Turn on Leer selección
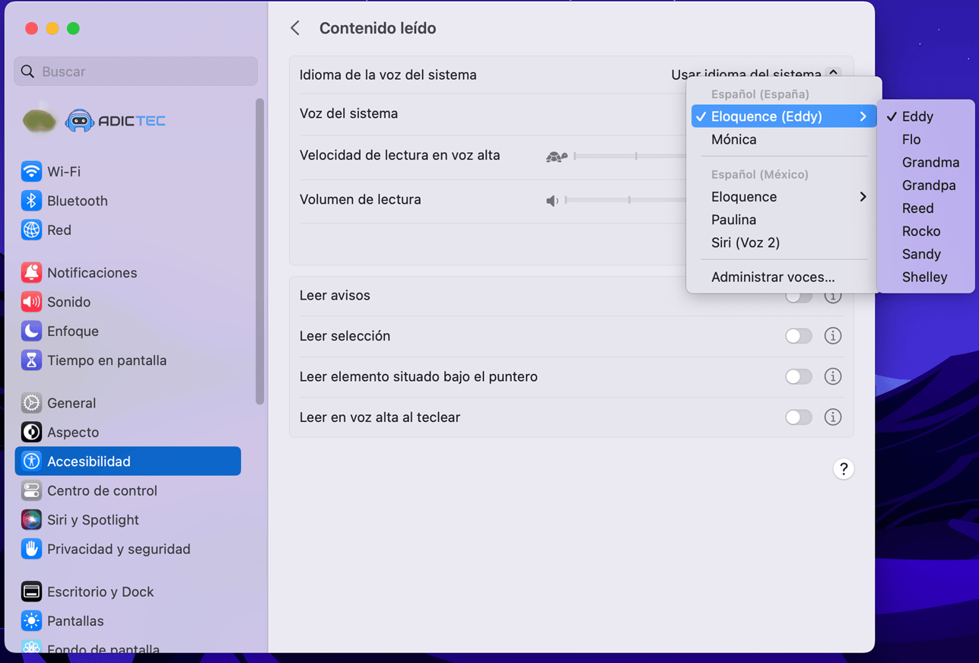This screenshot has width=979, height=663. coord(799,335)
